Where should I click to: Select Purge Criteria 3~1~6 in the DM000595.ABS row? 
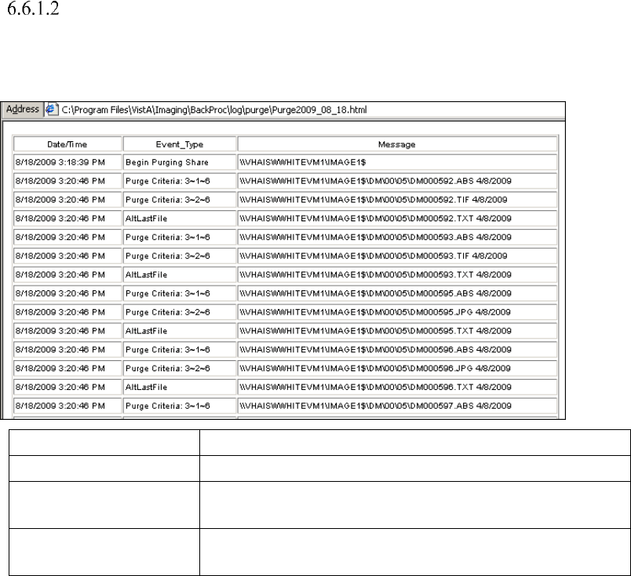(x=180, y=293)
